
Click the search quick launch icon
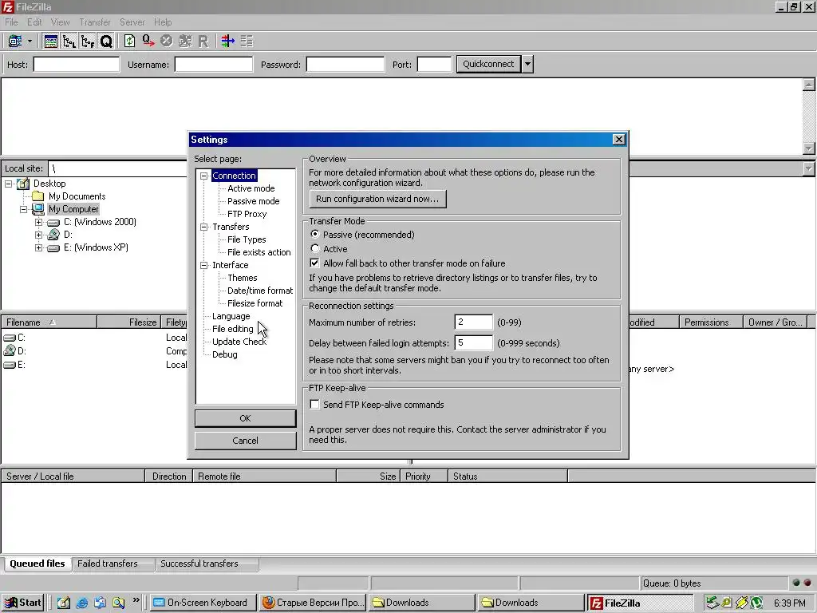118,603
